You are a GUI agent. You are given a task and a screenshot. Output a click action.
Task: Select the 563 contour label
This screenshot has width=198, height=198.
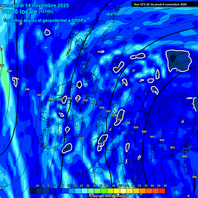click(x=172, y=148)
